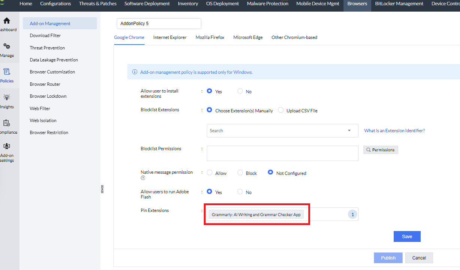
Task: Click the AddonPolicy 5 name field
Action: coord(159,24)
